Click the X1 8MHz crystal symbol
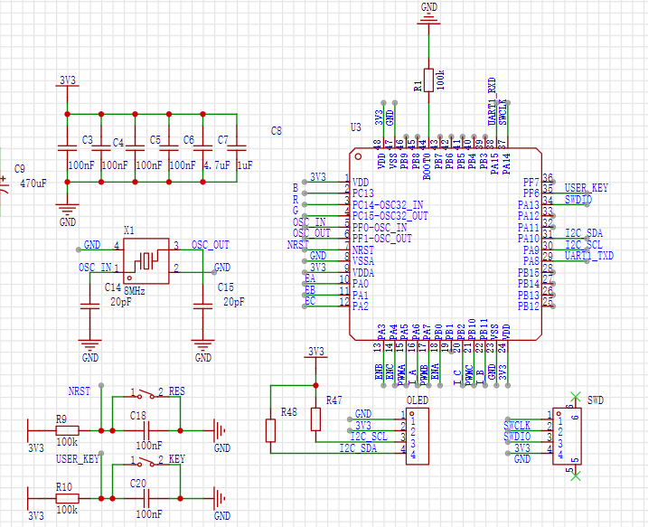648x527 pixels. click(146, 261)
